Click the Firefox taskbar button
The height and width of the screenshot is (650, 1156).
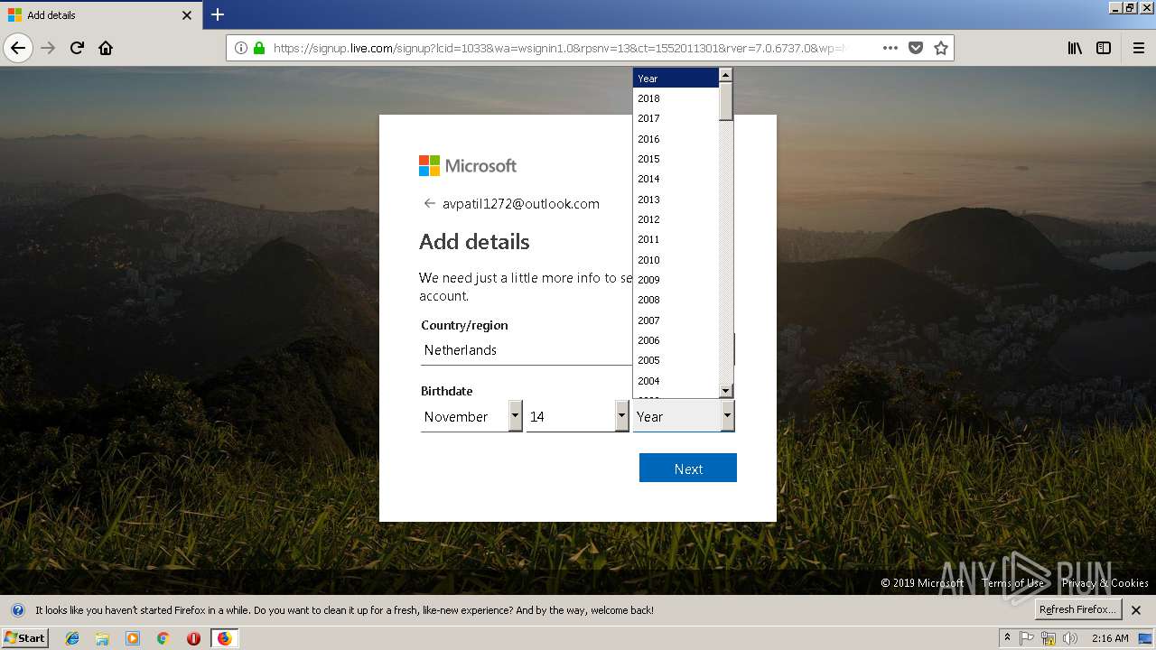tap(224, 638)
